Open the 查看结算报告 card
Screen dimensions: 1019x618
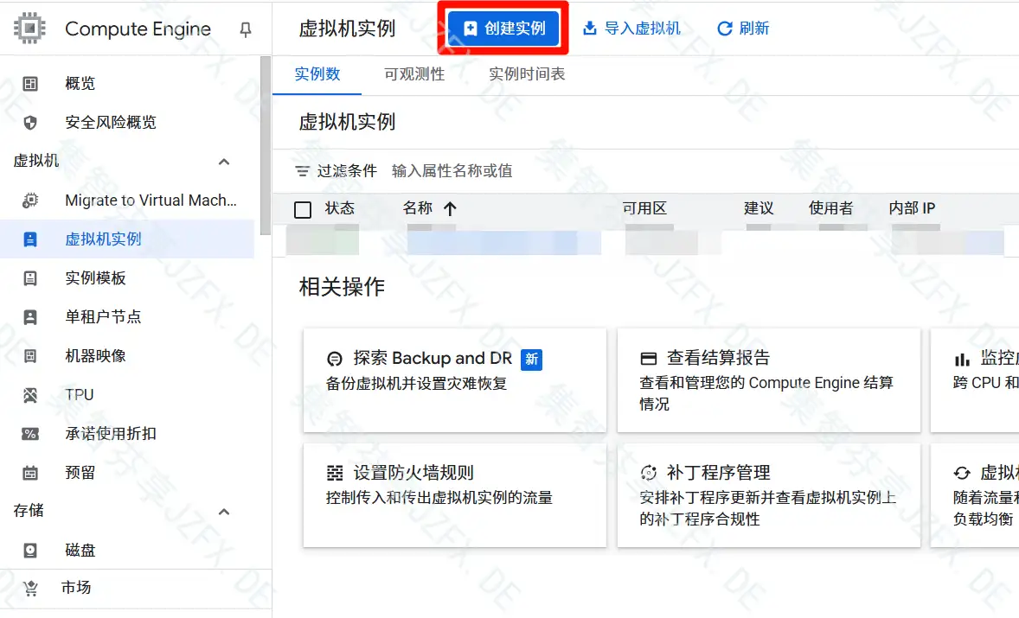[x=769, y=380]
